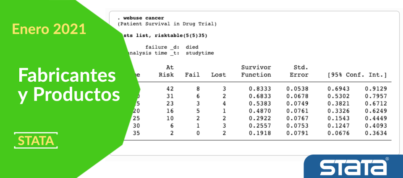Click standard error value 0.0538
This screenshot has width=403, height=178.
click(x=297, y=89)
